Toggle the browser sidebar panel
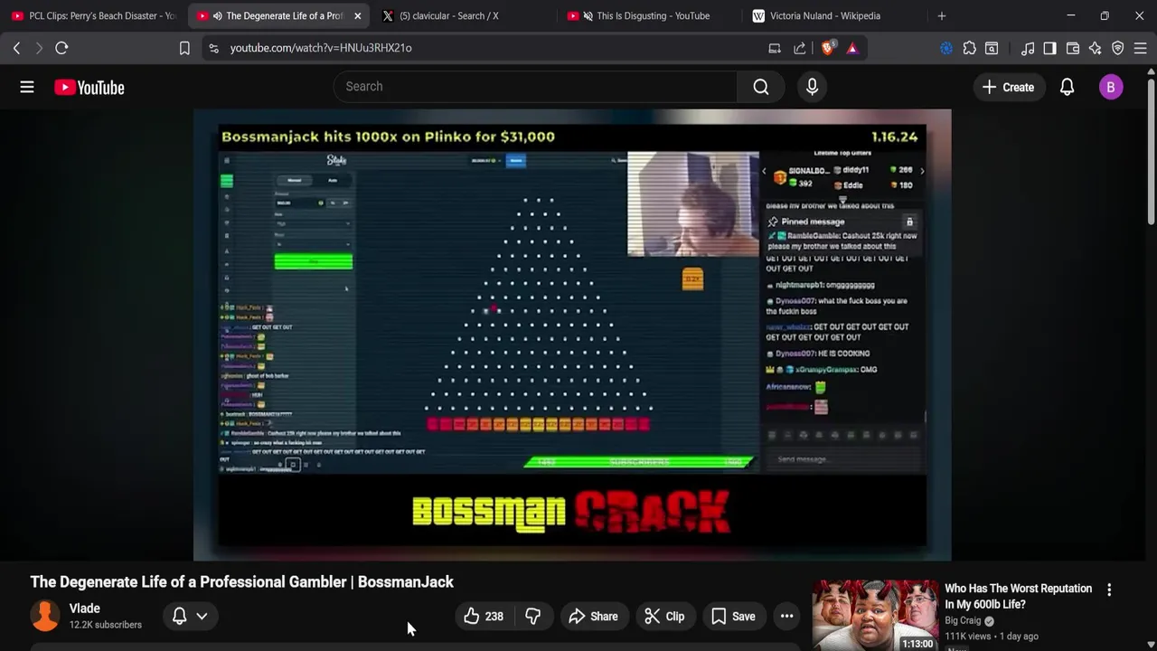Image resolution: width=1157 pixels, height=651 pixels. (1049, 48)
